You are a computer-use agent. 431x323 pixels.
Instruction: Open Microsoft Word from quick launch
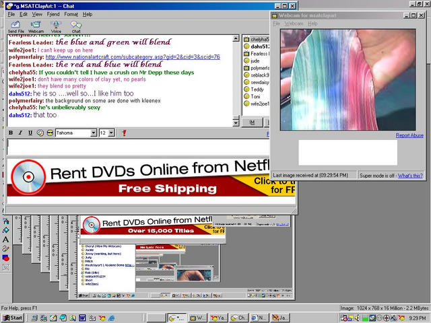tap(82, 318)
